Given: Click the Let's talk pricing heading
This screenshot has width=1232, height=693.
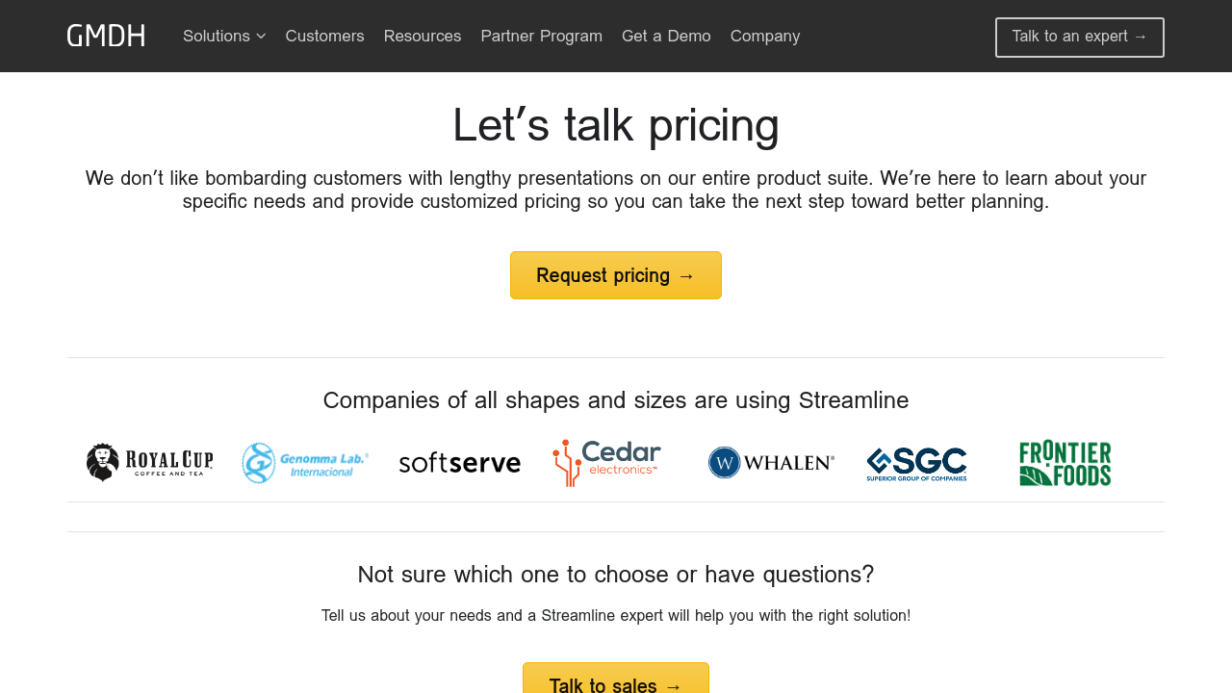Looking at the screenshot, I should [616, 125].
